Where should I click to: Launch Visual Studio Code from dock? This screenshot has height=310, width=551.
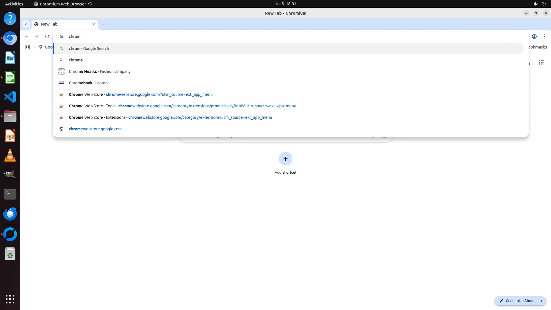coord(10,97)
